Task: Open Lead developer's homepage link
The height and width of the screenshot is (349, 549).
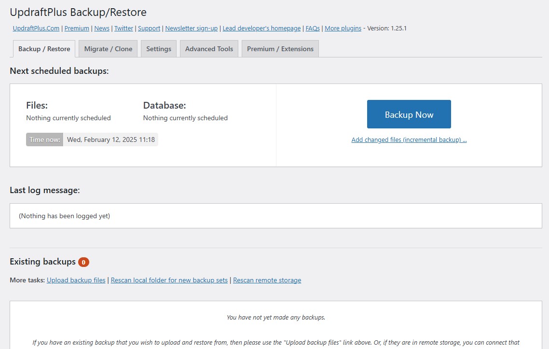Action: point(261,28)
